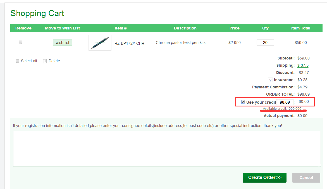Click inside the special instructions text area

[x=167, y=149]
